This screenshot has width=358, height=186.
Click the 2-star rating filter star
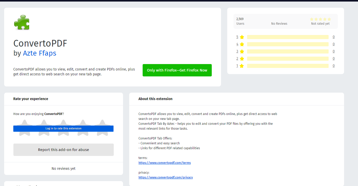pyautogui.click(x=242, y=59)
